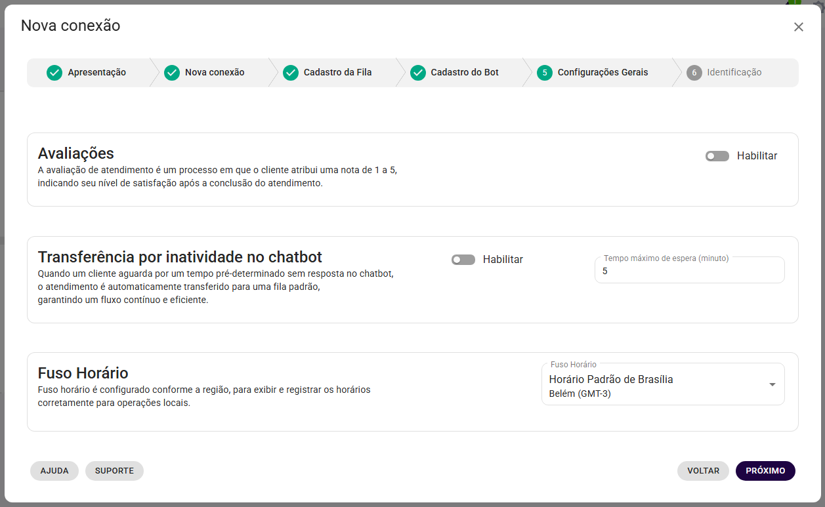Click the number 5 circle on Configurações Gerais

click(544, 72)
